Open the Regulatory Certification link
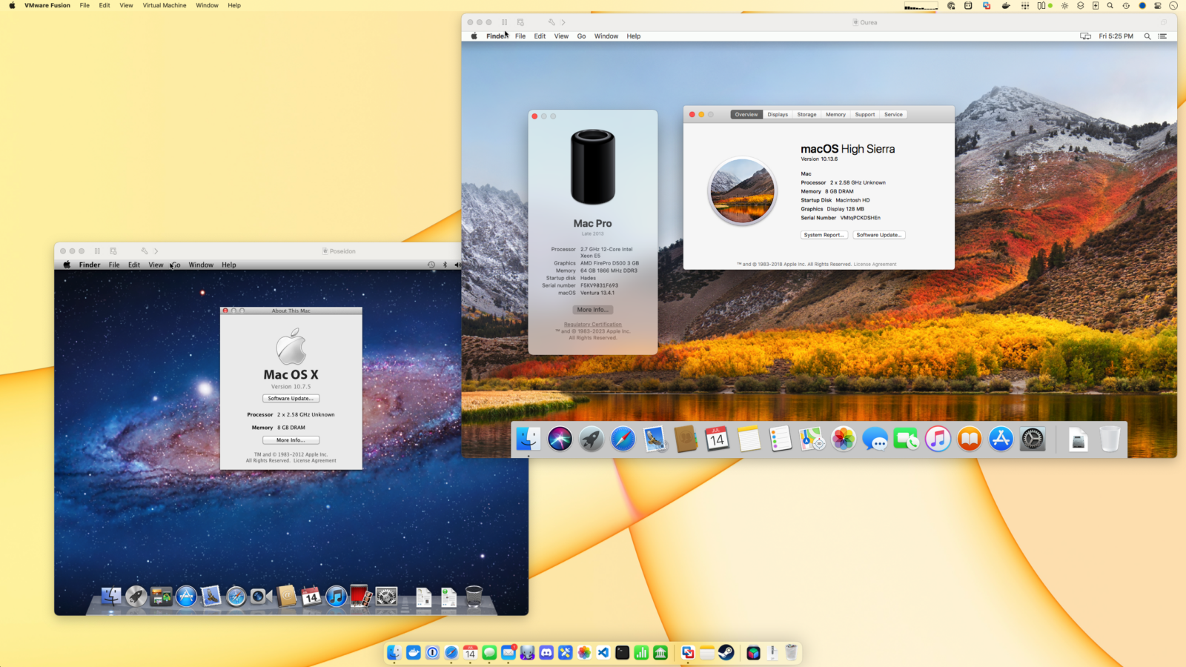The height and width of the screenshot is (667, 1186). click(592, 324)
